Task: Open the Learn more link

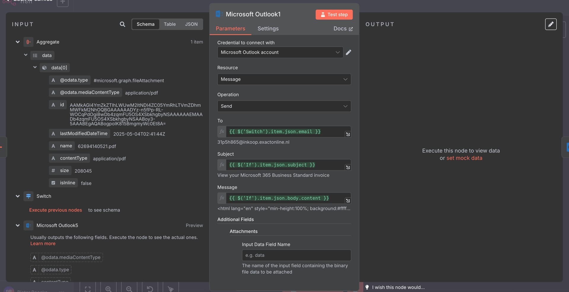Action: tap(43, 244)
